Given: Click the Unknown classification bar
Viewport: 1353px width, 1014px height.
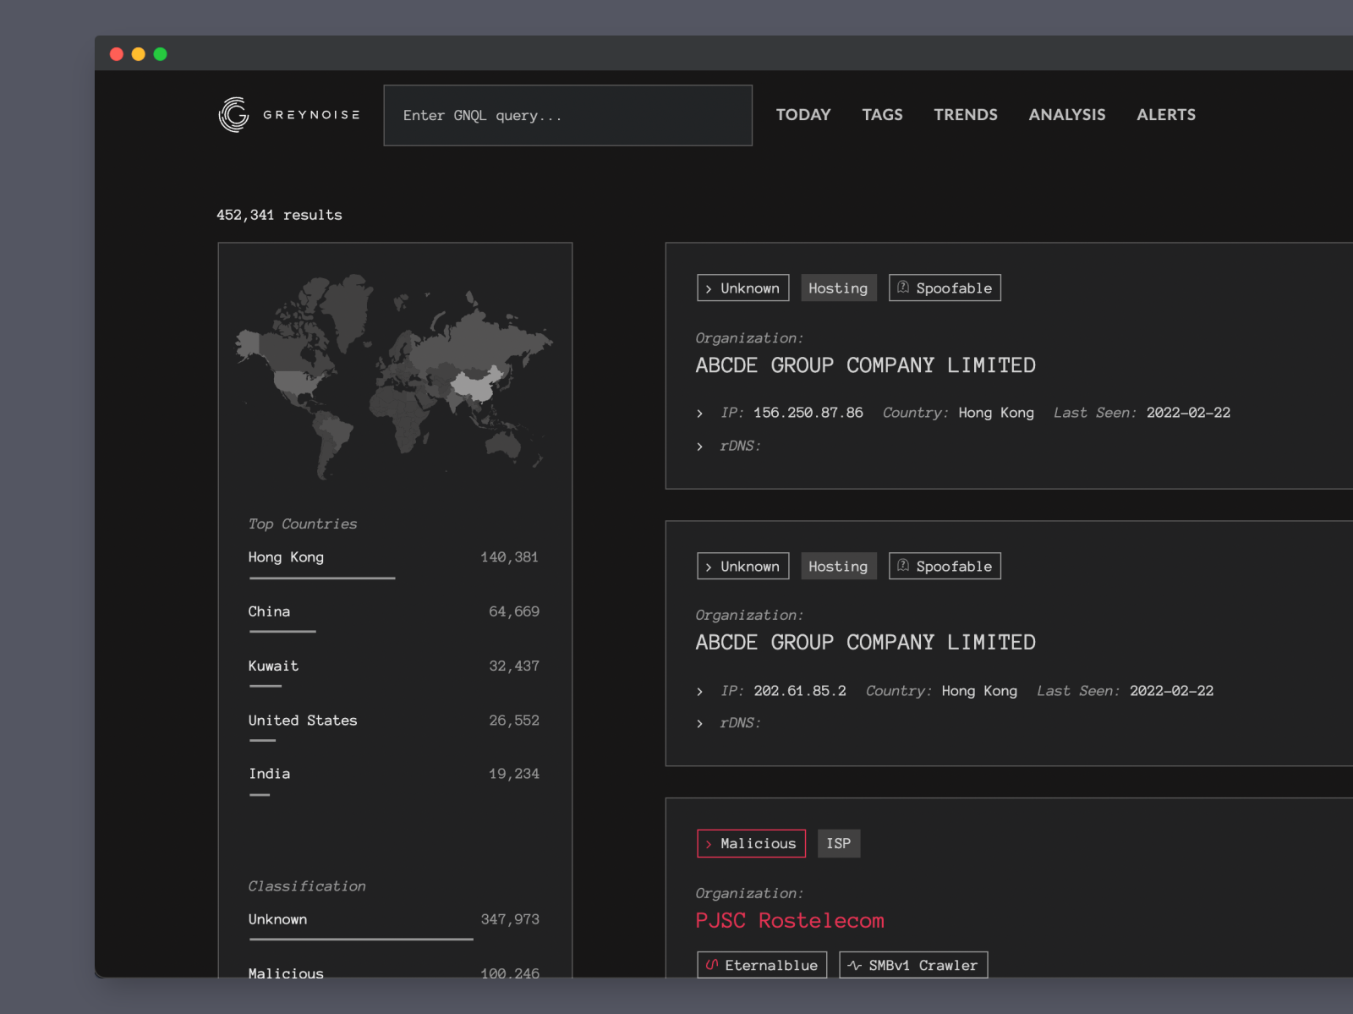Looking at the screenshot, I should point(360,938).
